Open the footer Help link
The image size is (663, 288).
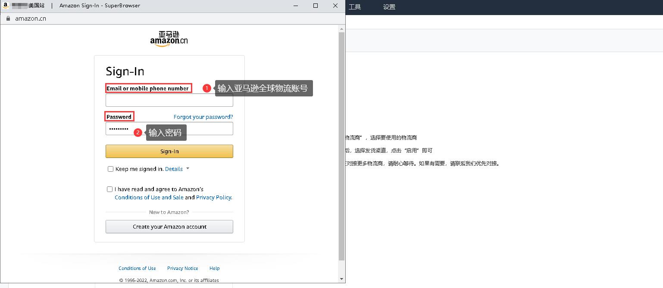pyautogui.click(x=215, y=268)
